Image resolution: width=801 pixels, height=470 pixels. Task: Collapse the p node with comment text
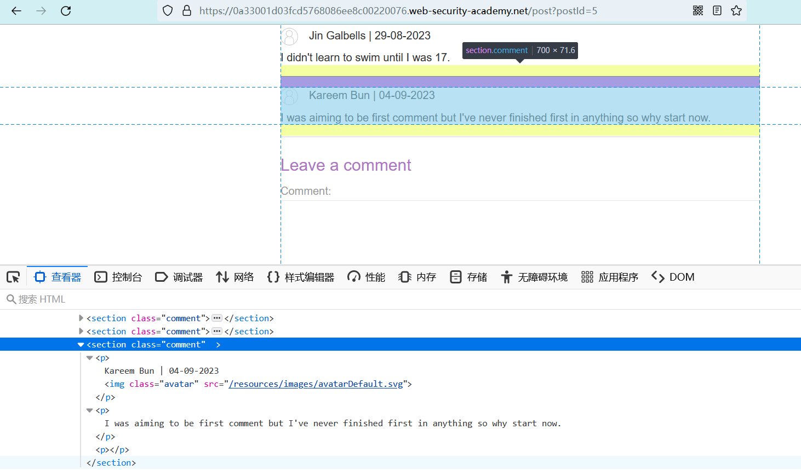[90, 410]
